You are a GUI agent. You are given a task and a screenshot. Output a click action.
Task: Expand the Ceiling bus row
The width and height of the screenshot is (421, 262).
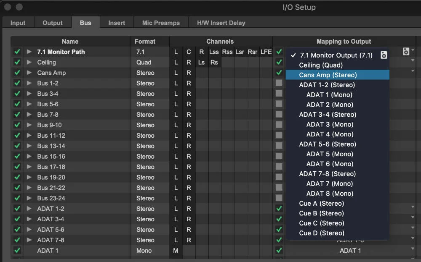point(29,62)
